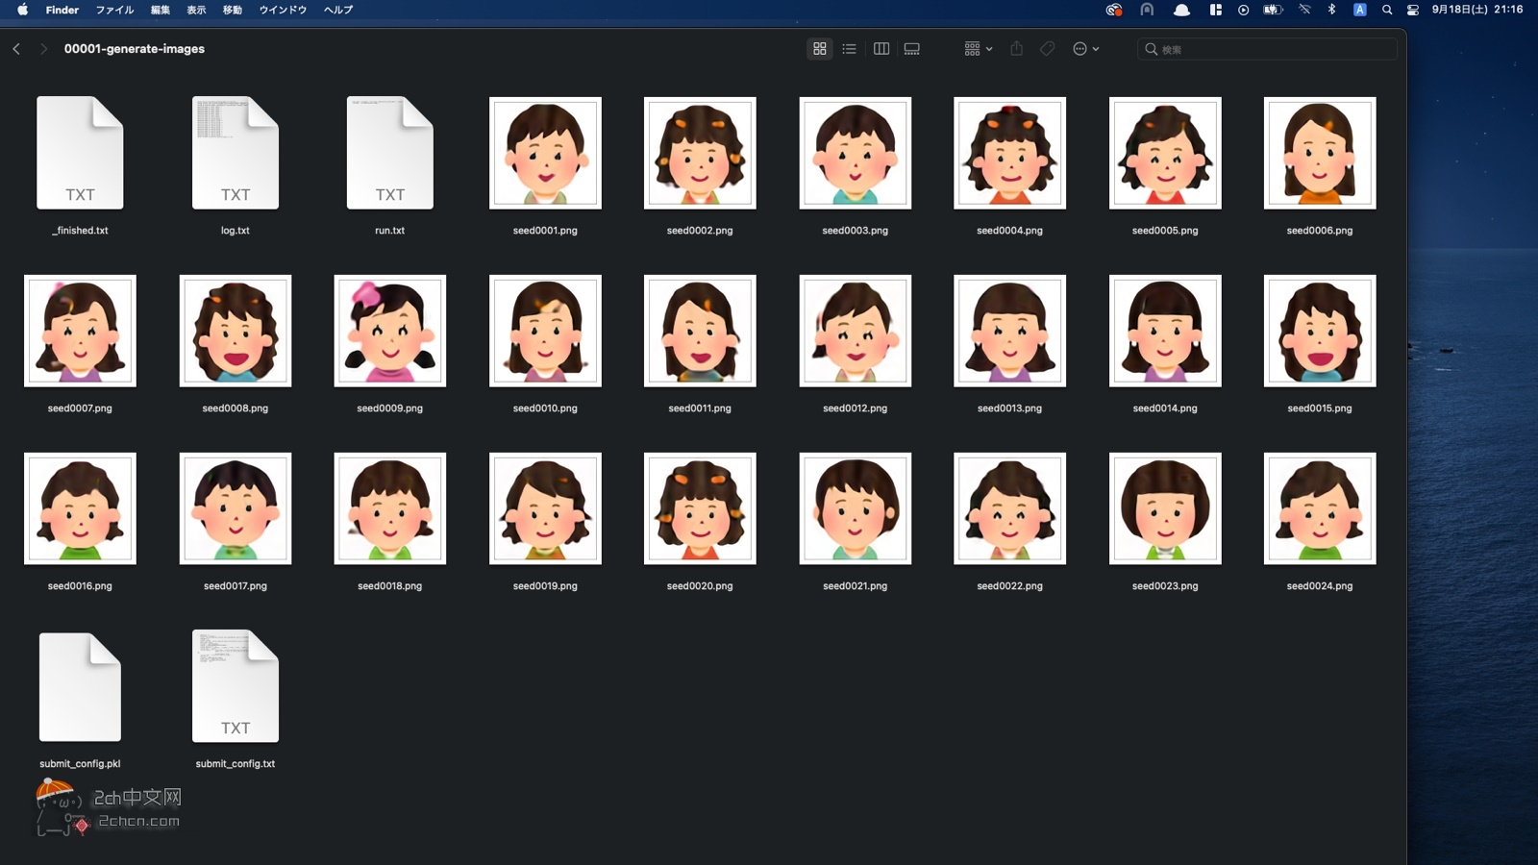The height and width of the screenshot is (865, 1538).
Task: Select the _finished.txt file icon
Action: 80,153
